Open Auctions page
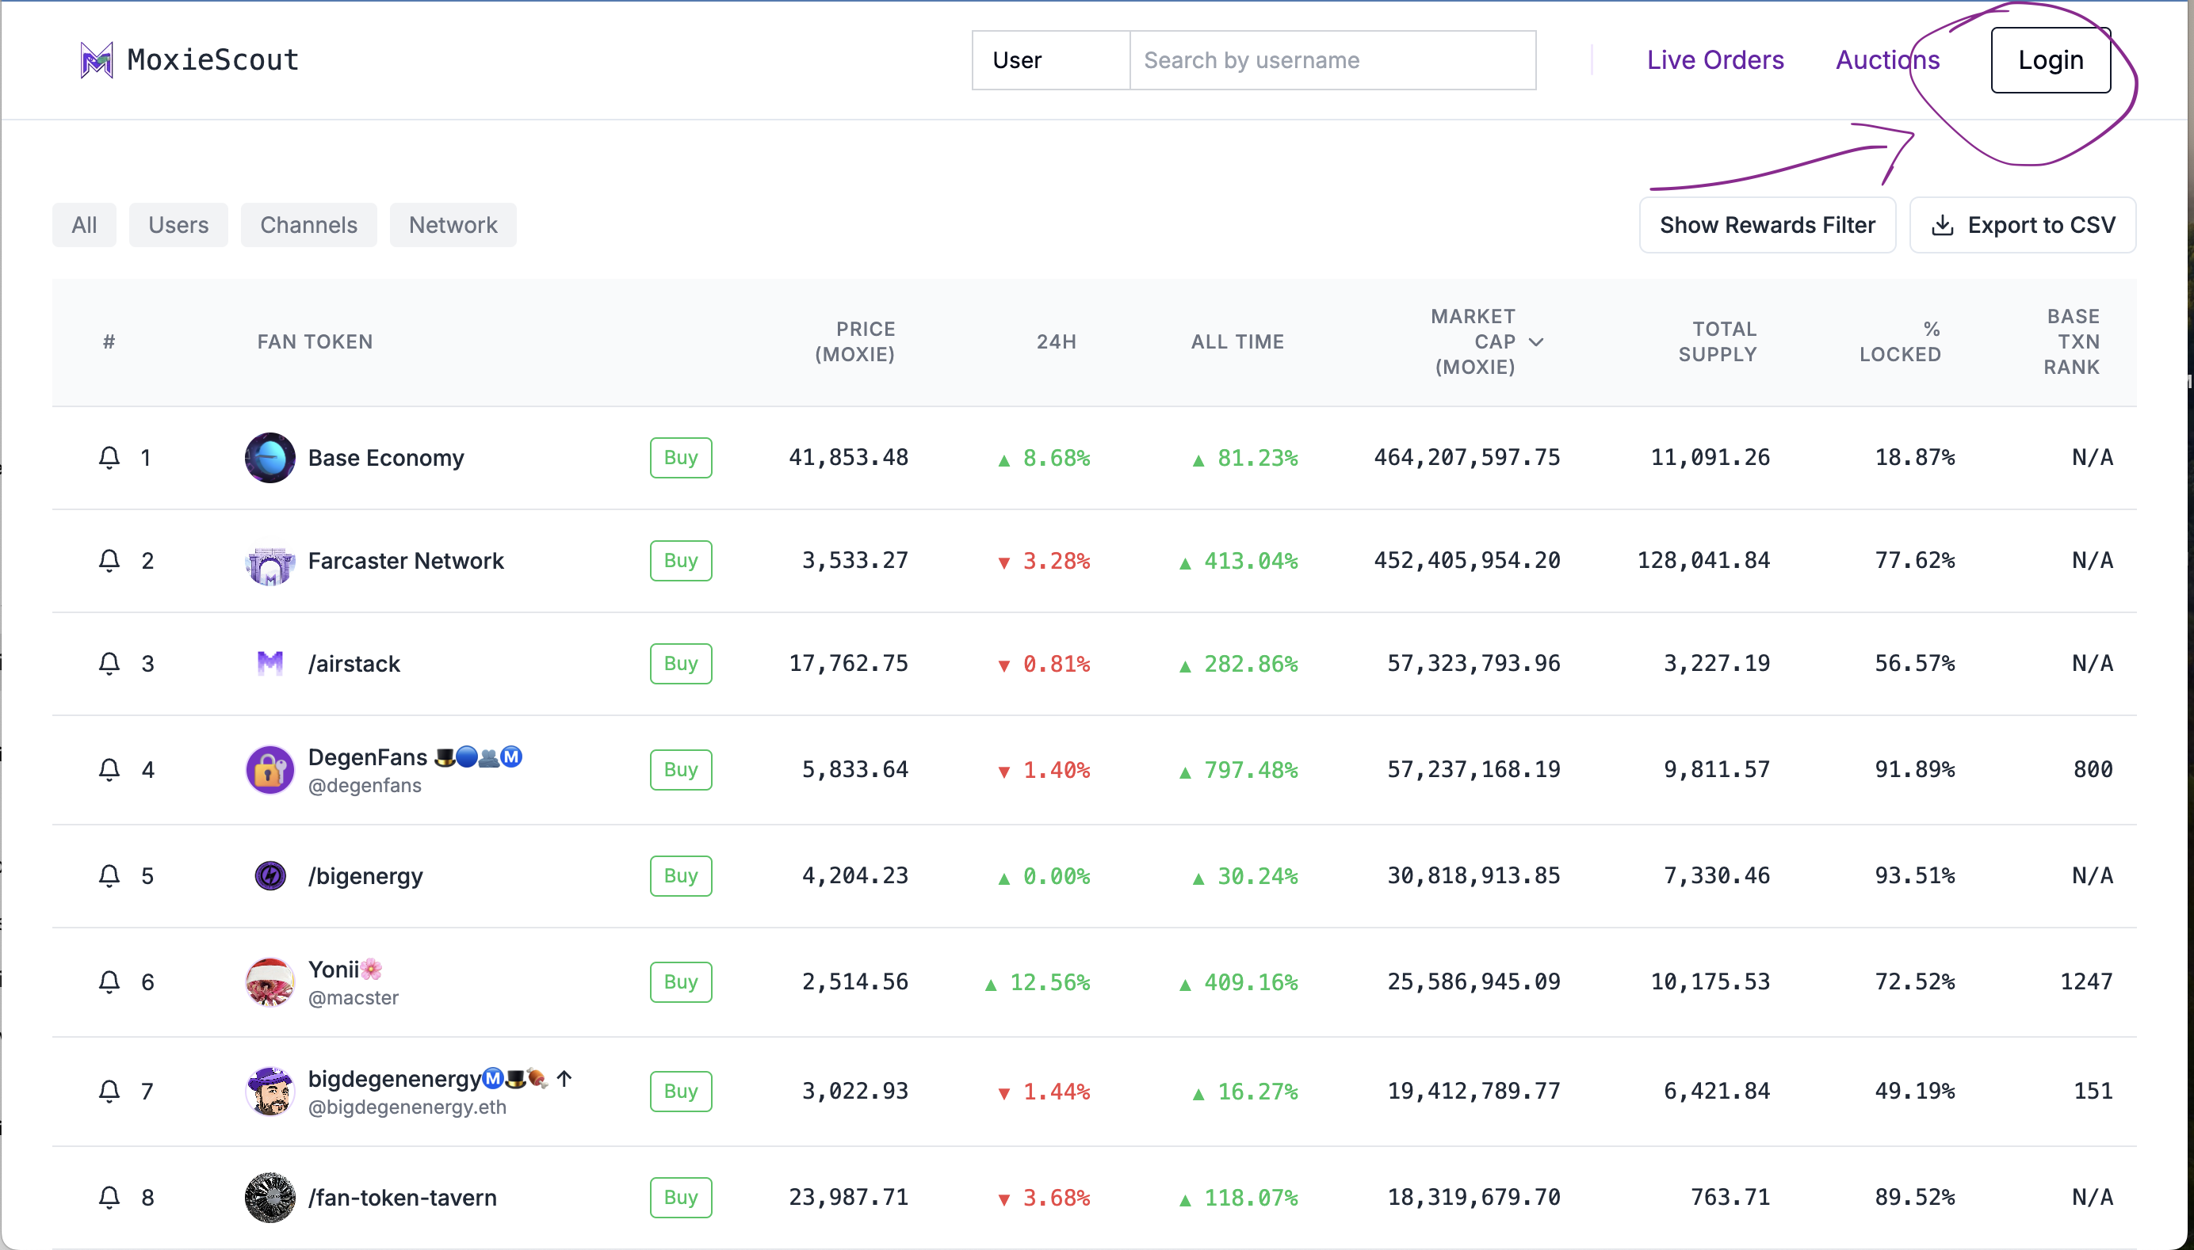The height and width of the screenshot is (1250, 2194). (x=1887, y=60)
